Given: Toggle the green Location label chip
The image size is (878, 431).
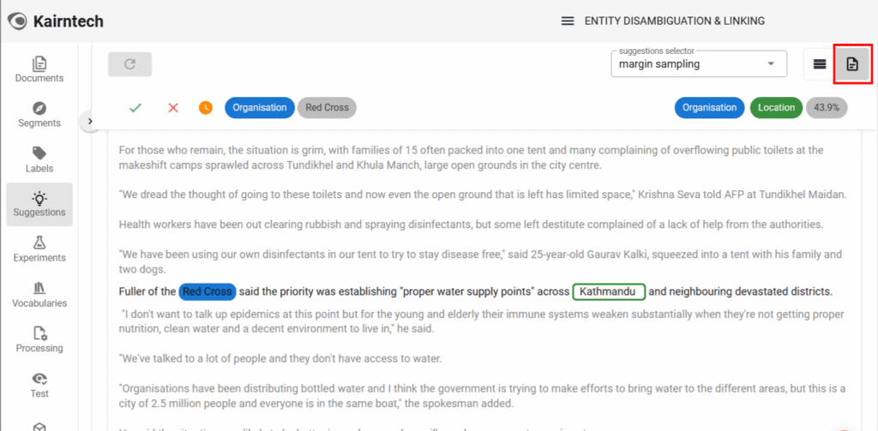Looking at the screenshot, I should tap(776, 108).
